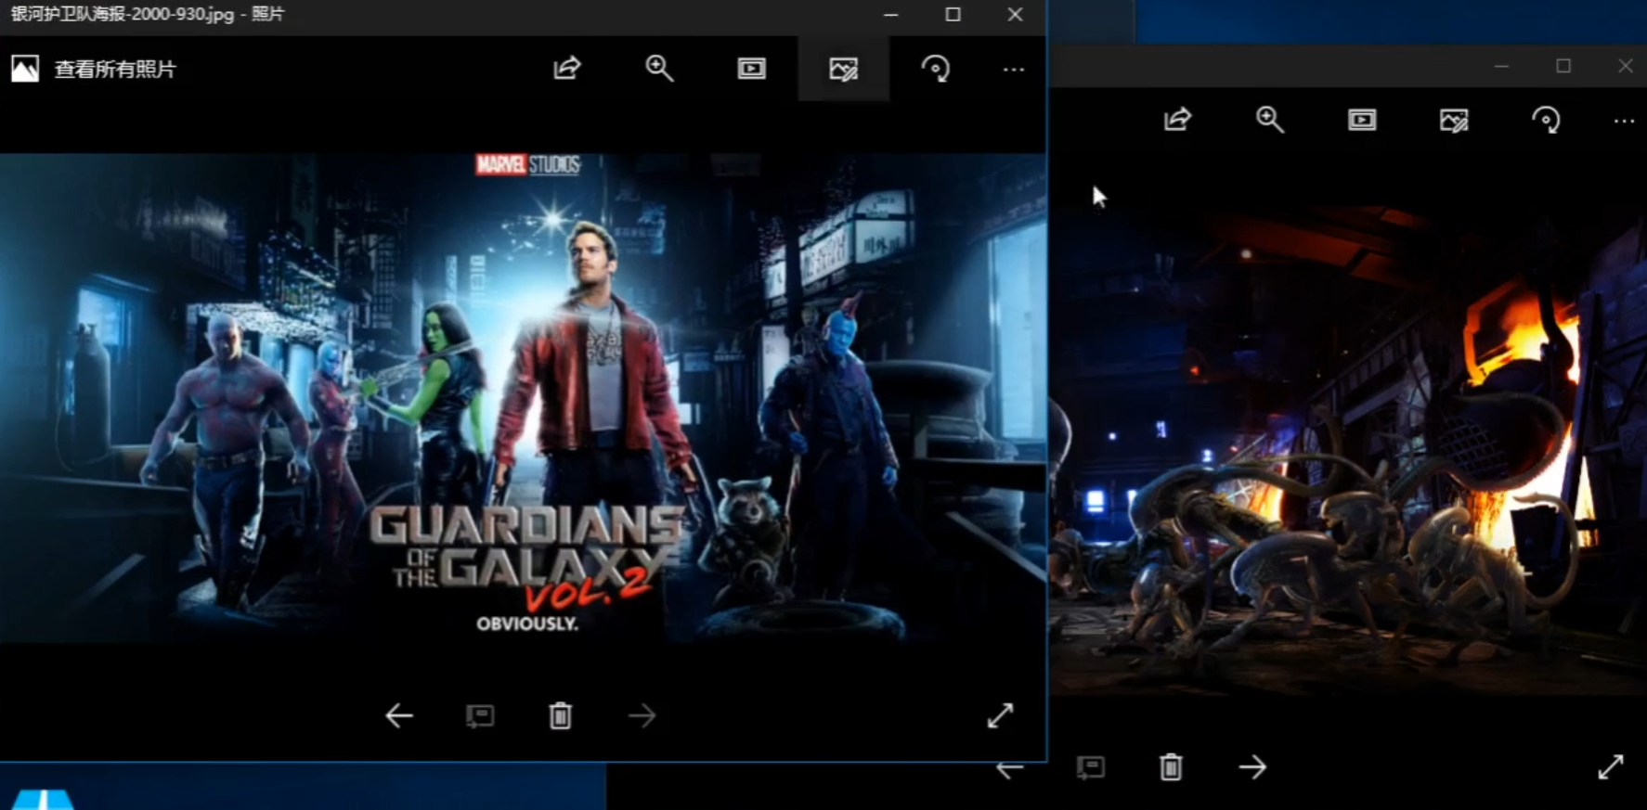Start slideshow in the Guardians poster window
Image resolution: width=1647 pixels, height=810 pixels.
[x=751, y=69]
